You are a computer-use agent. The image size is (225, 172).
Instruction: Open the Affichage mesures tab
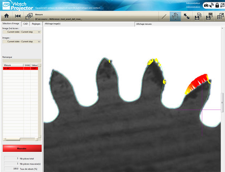[145, 24]
